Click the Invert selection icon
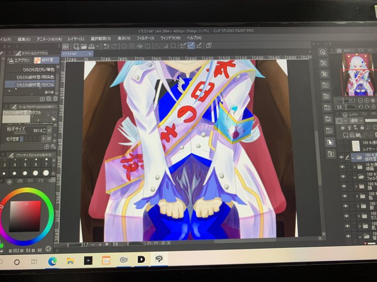Image resolution: width=377 pixels, height=282 pixels. 165,45
